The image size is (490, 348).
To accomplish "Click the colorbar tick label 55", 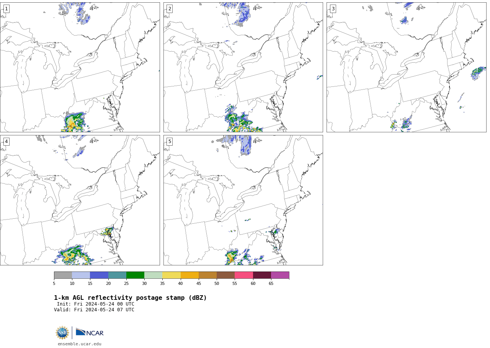I will [x=235, y=284].
